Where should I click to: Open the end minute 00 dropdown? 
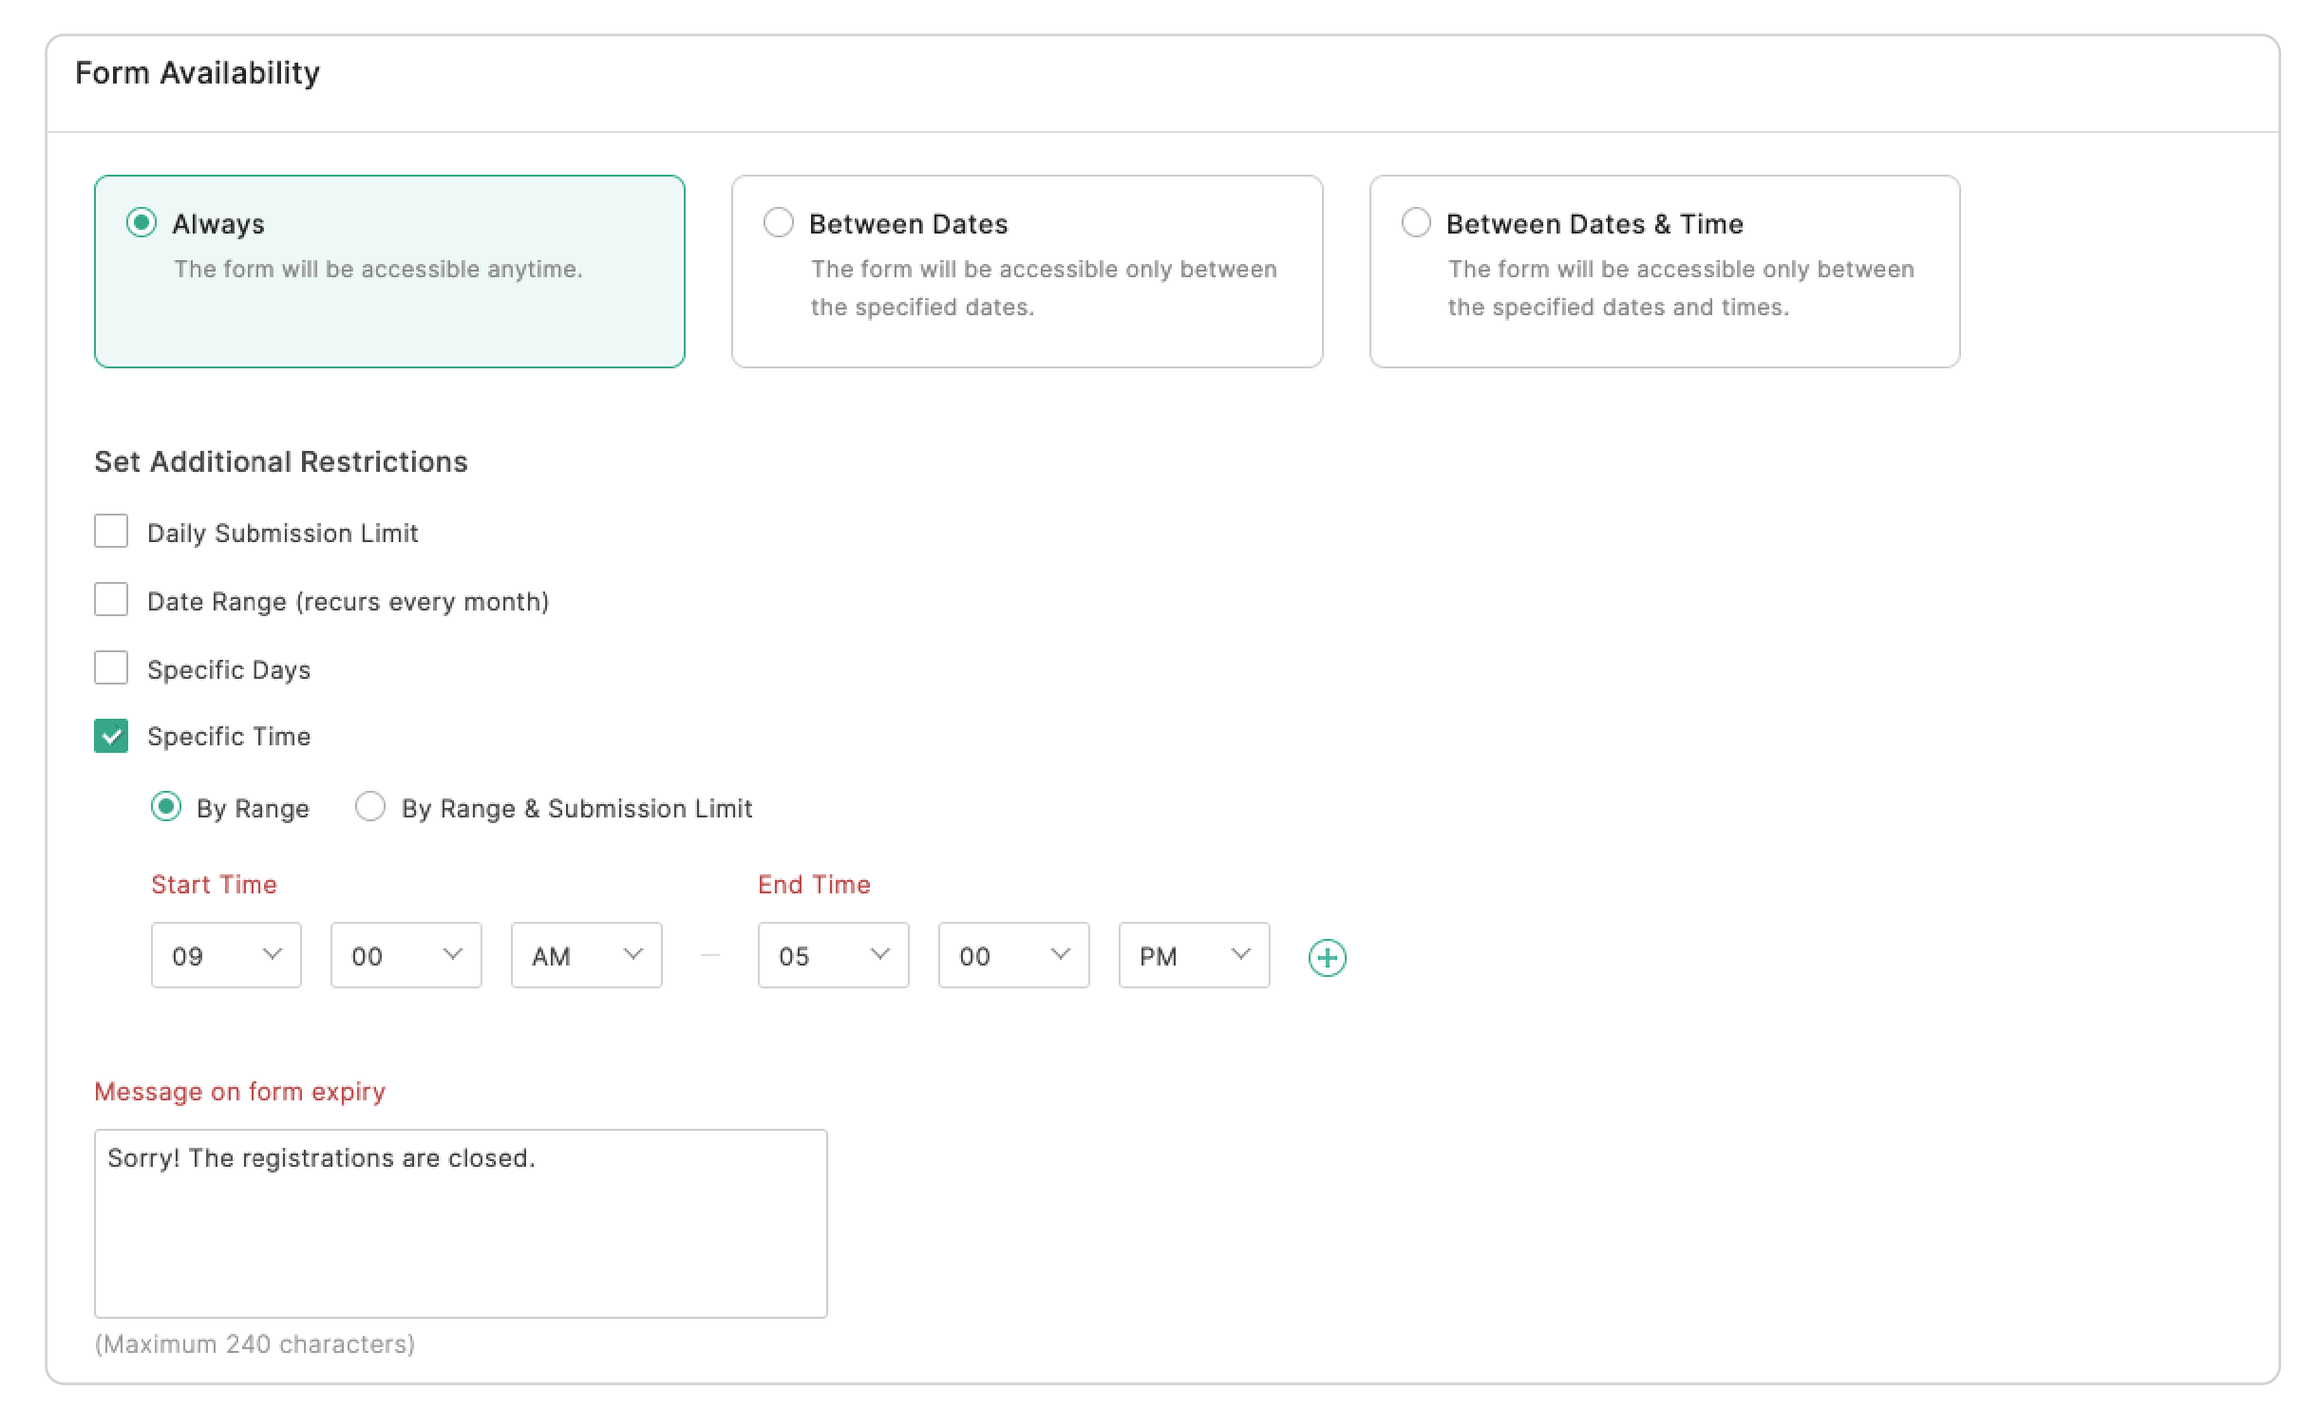[1013, 955]
